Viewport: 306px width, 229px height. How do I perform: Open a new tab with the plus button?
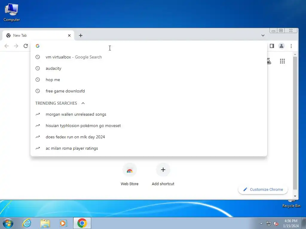point(81,35)
